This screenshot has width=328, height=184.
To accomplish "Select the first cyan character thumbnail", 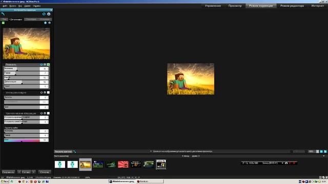I will 60,165.
